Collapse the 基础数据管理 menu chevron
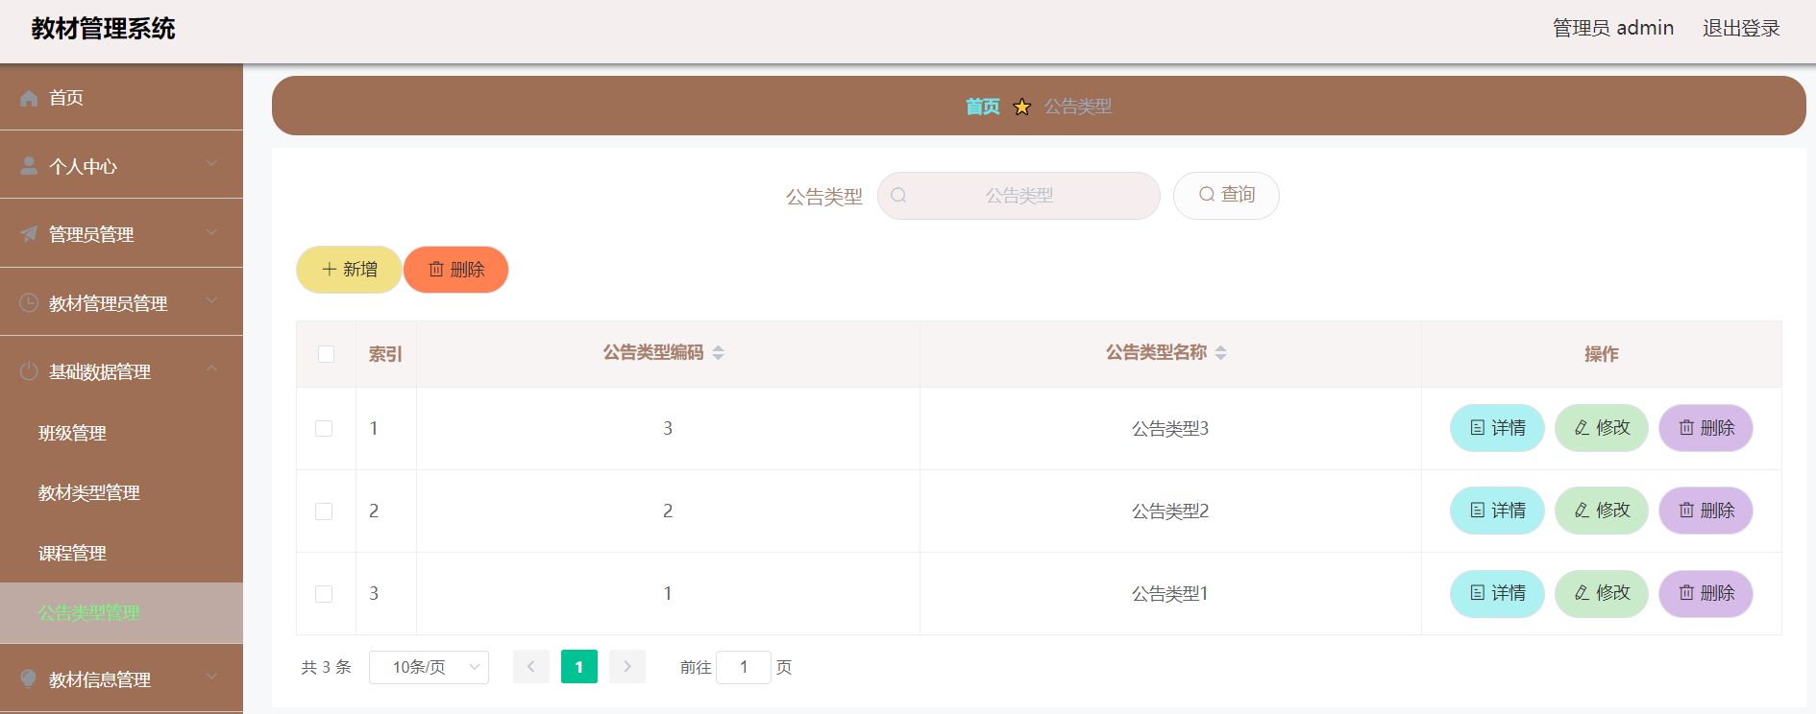The image size is (1816, 714). [x=211, y=369]
